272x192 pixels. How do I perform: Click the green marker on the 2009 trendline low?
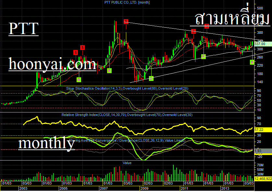tap(151, 79)
